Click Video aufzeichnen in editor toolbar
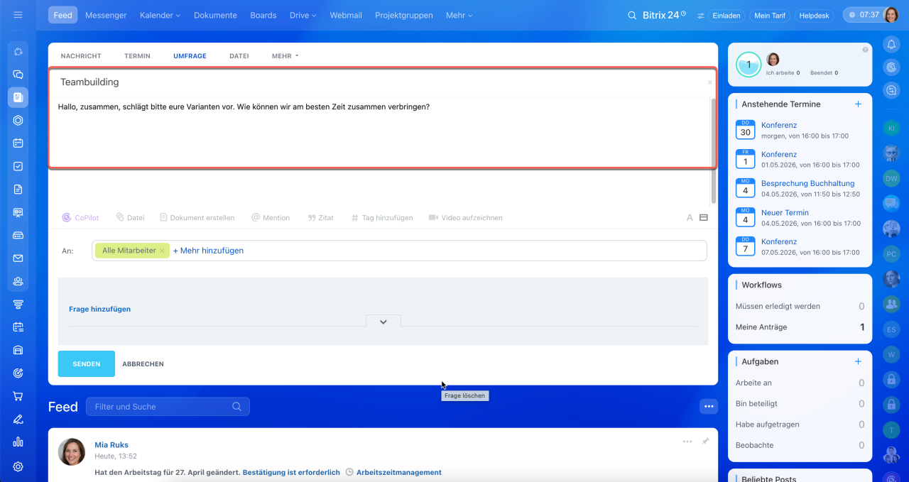The height and width of the screenshot is (482, 909). [466, 218]
